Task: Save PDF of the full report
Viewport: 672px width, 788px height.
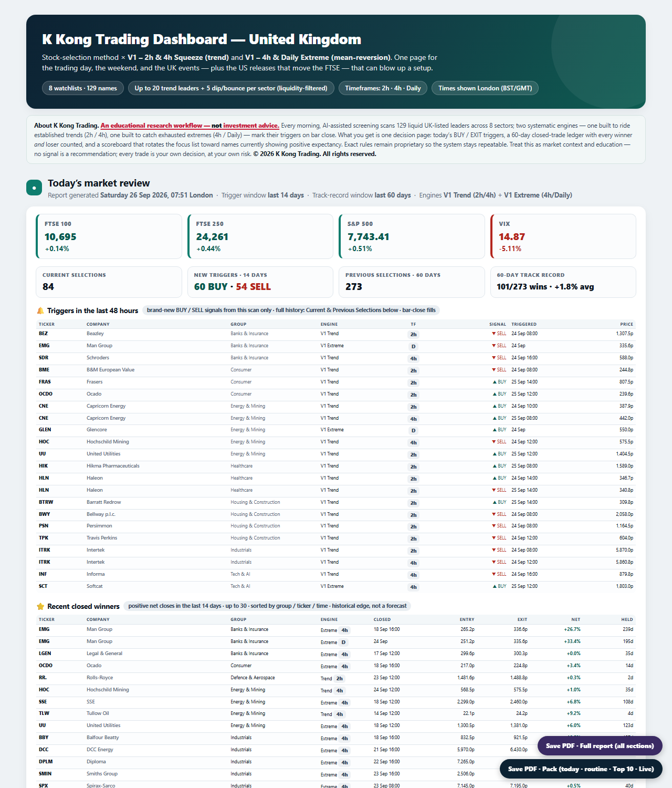Action: [x=600, y=745]
